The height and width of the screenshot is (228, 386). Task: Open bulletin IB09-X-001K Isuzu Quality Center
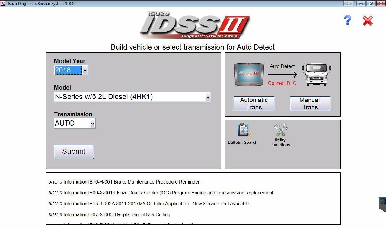pyautogui.click(x=168, y=193)
